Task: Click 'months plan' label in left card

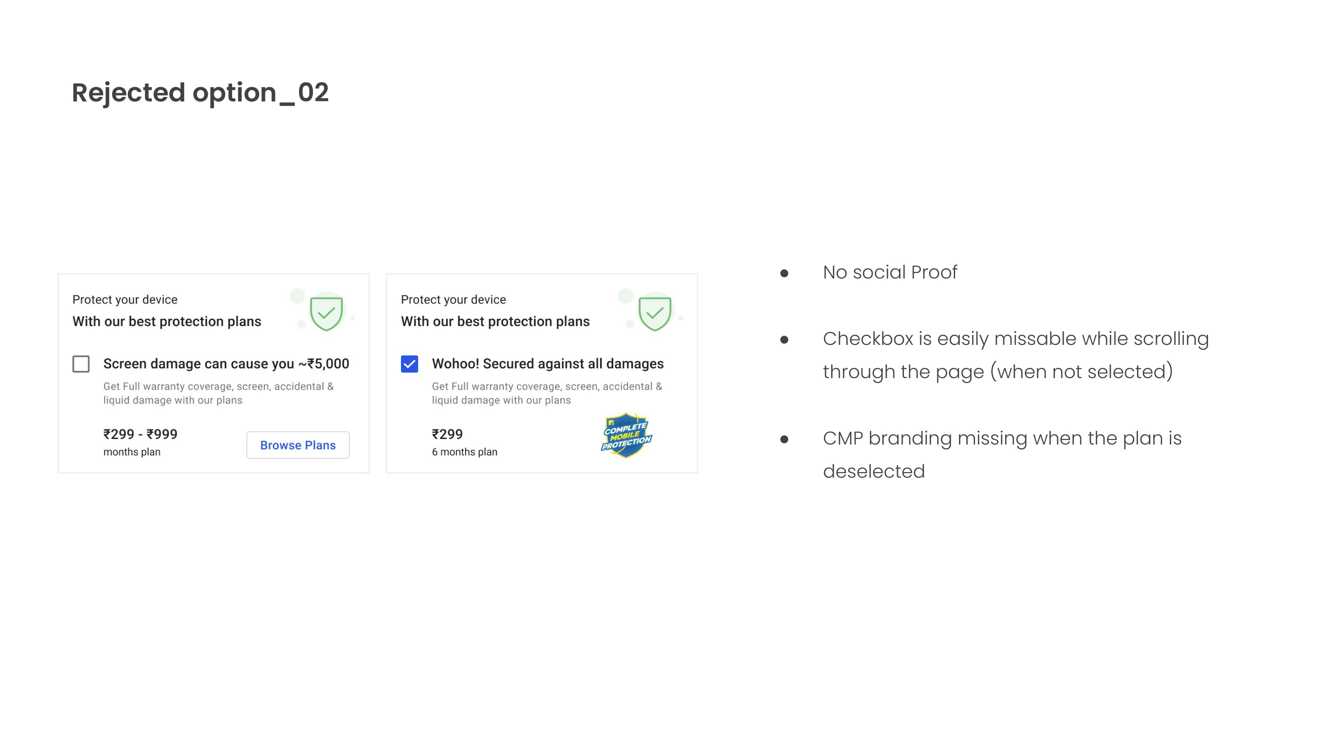Action: [x=132, y=452]
